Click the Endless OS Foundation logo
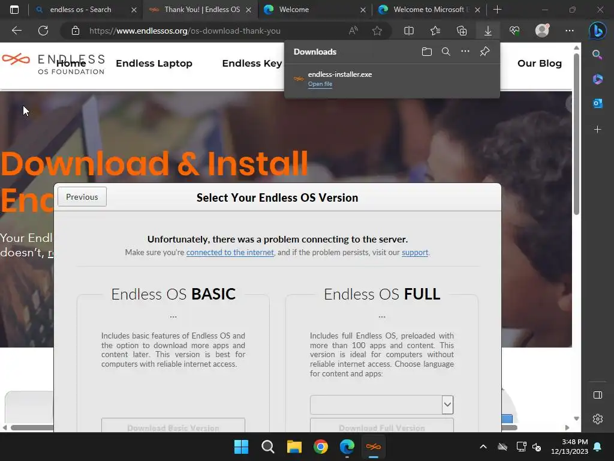The image size is (614, 461). click(x=53, y=64)
